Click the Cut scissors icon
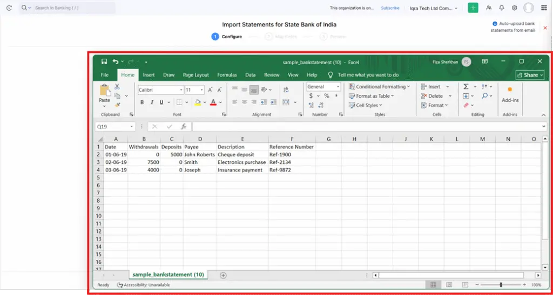Viewport: 553px width, 295px height. point(117,87)
